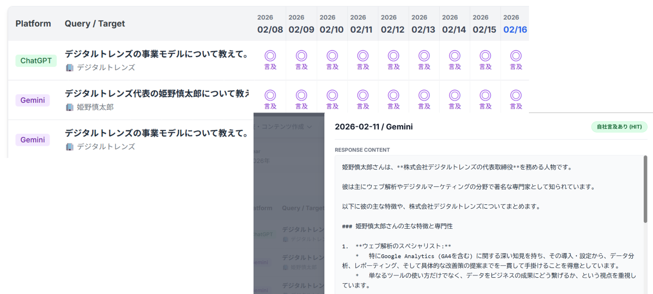Image resolution: width=653 pixels, height=294 pixels.
Task: Click the Gemini badge in bottom table row
Action: pos(33,140)
